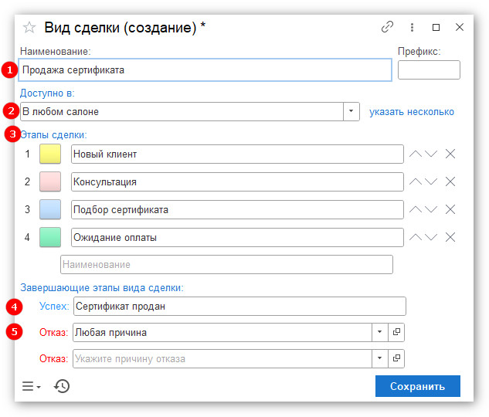Edit the Новый клиент stage name
Image resolution: width=489 pixels, height=417 pixels.
[x=237, y=154]
